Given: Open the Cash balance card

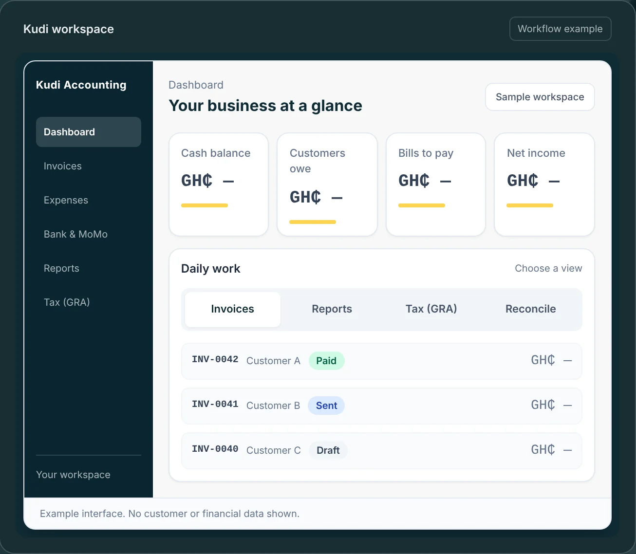Looking at the screenshot, I should coord(219,185).
